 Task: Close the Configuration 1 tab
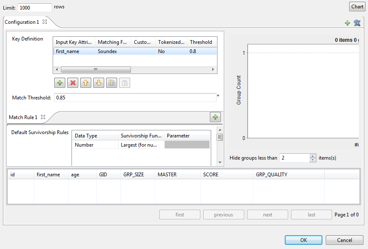point(45,22)
